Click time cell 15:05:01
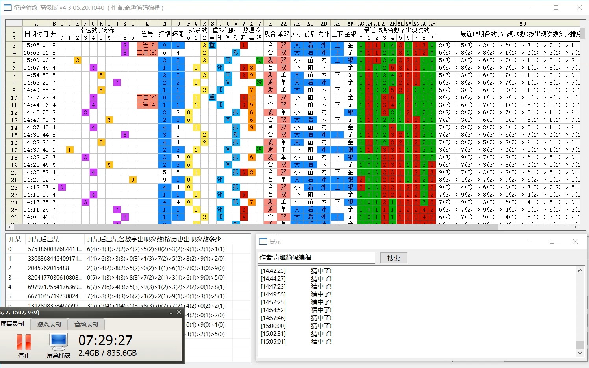Screen dimensions: 589x368 [x=36, y=45]
